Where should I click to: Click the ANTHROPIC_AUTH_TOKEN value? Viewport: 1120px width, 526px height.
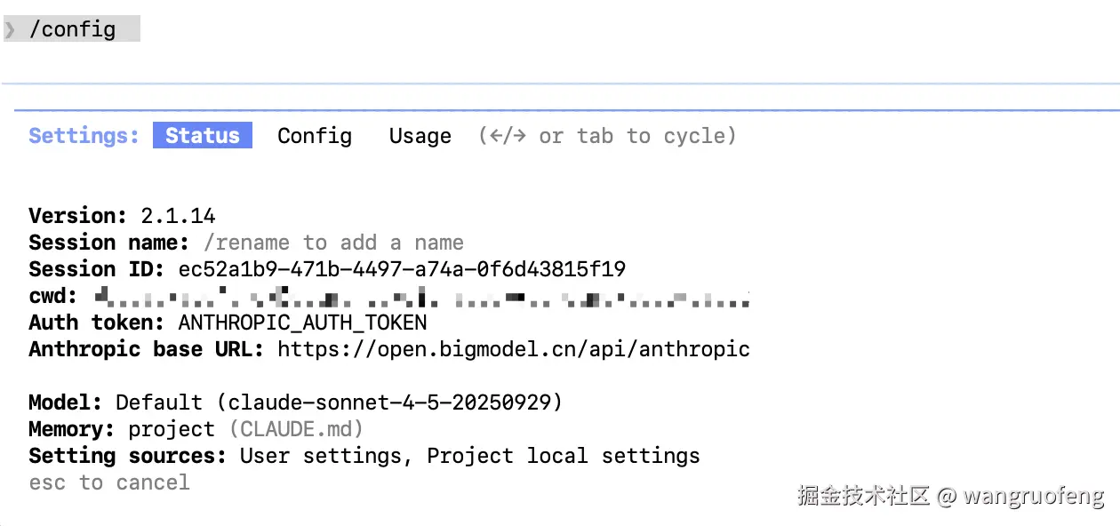coord(302,323)
